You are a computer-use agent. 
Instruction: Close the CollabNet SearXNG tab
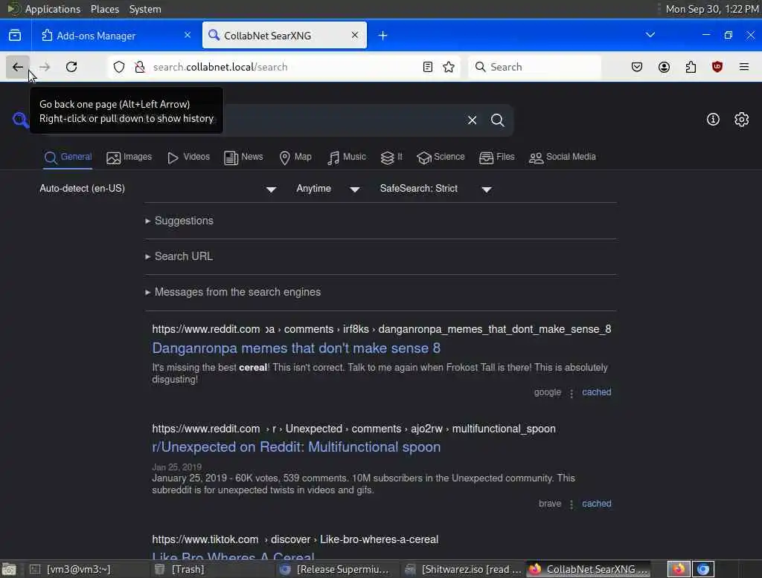[355, 35]
